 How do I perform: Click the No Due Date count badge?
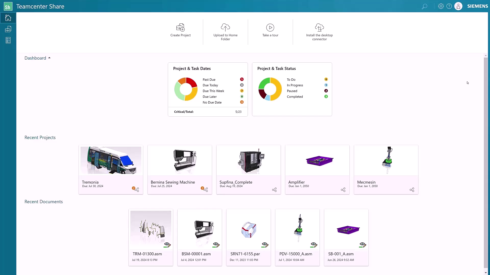pos(242,102)
